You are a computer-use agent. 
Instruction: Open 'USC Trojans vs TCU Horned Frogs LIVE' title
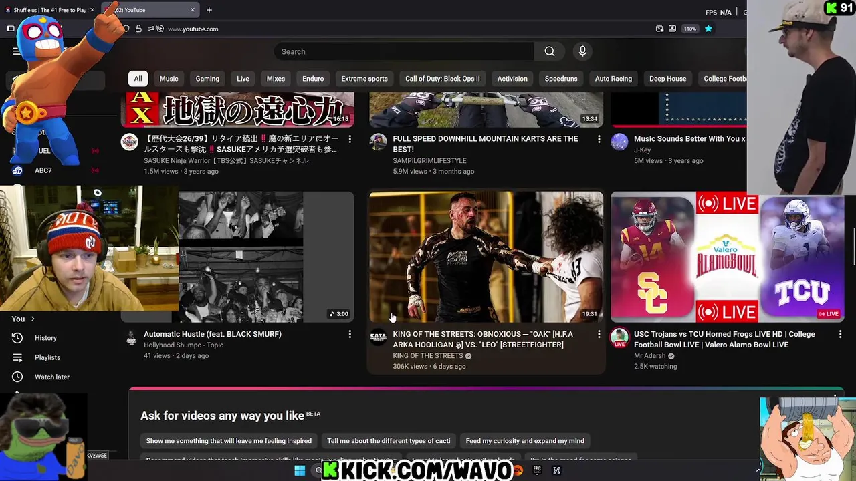click(x=724, y=339)
